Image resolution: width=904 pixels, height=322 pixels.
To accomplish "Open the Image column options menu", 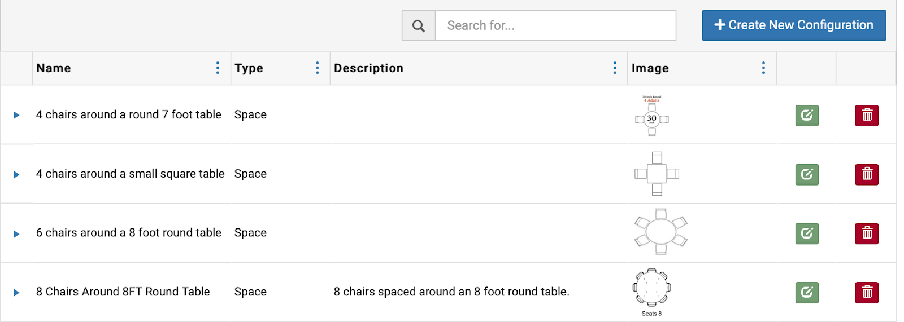I will click(x=763, y=68).
